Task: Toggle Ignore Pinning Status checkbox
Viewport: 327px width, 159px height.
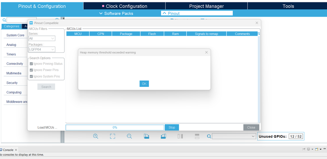Action: tap(31, 64)
